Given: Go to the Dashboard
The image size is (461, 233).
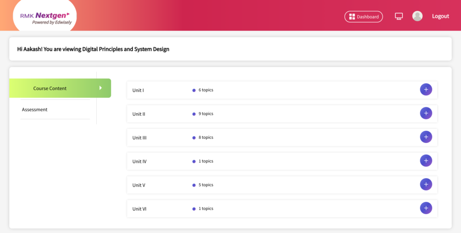Looking at the screenshot, I should [363, 17].
